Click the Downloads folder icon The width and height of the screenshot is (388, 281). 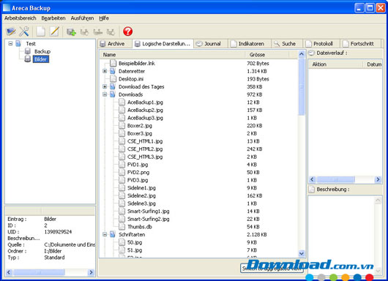[113, 94]
